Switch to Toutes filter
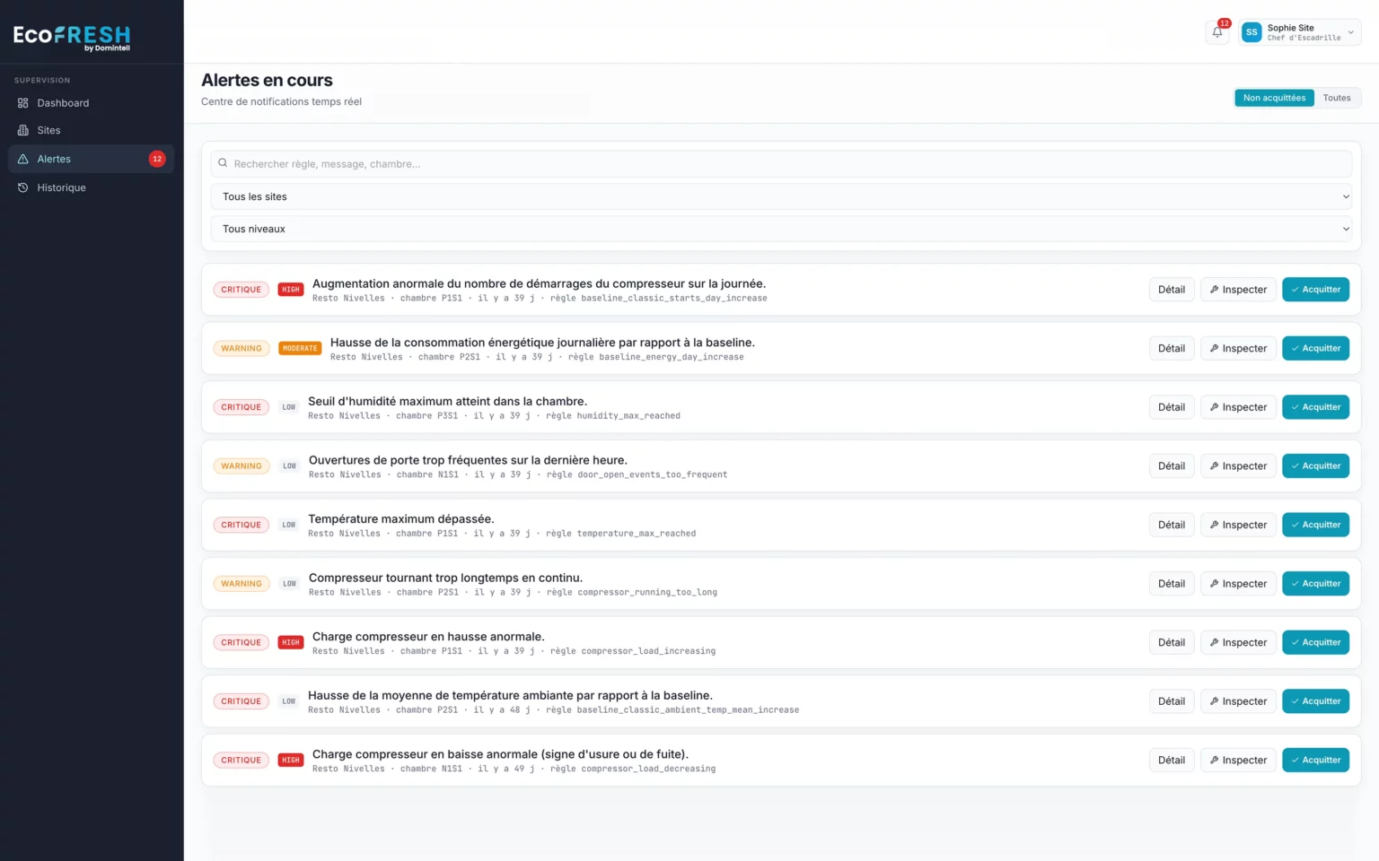Viewport: 1379px width, 861px height. 1337,98
